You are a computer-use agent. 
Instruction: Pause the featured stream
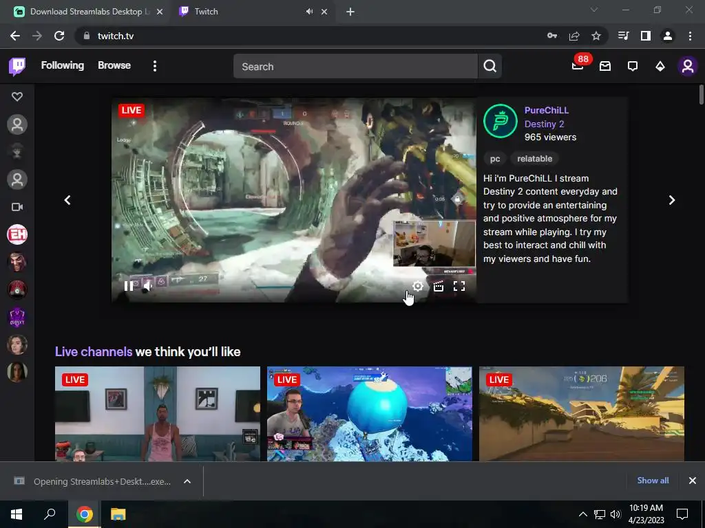129,286
